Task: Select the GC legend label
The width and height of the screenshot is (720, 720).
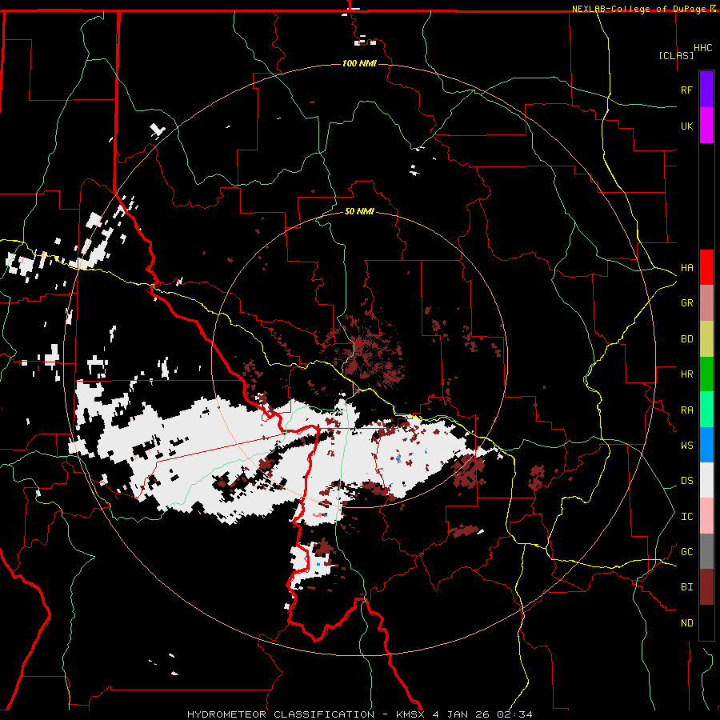Action: tap(687, 552)
